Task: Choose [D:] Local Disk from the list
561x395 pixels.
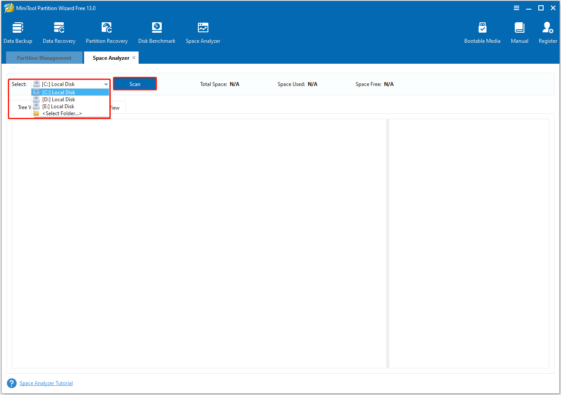Action: click(70, 99)
